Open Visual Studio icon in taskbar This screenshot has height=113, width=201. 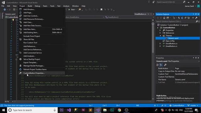tap(98, 110)
